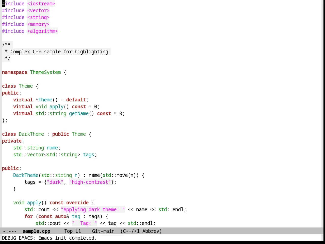Place cursor on <iostream> include
325x244 pixels.
[x=41, y=4]
